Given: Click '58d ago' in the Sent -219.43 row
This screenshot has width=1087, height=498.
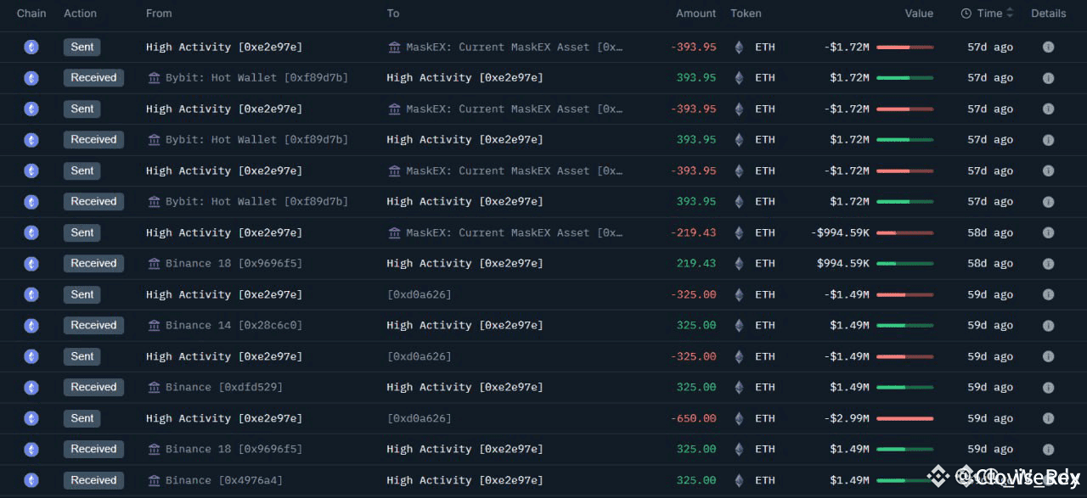Looking at the screenshot, I should click(990, 232).
